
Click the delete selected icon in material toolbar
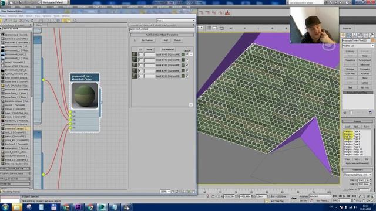(x=21, y=21)
